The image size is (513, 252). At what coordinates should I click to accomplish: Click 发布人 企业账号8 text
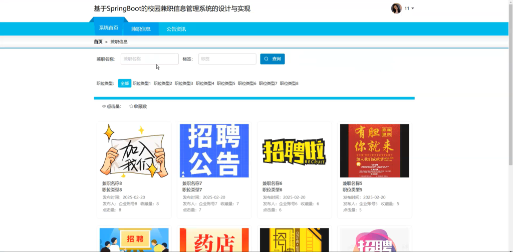(x=120, y=203)
